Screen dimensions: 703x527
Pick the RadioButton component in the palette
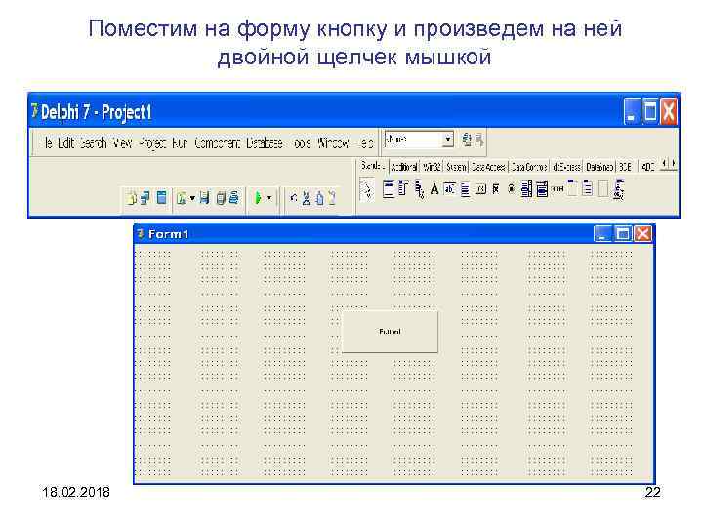[x=511, y=189]
